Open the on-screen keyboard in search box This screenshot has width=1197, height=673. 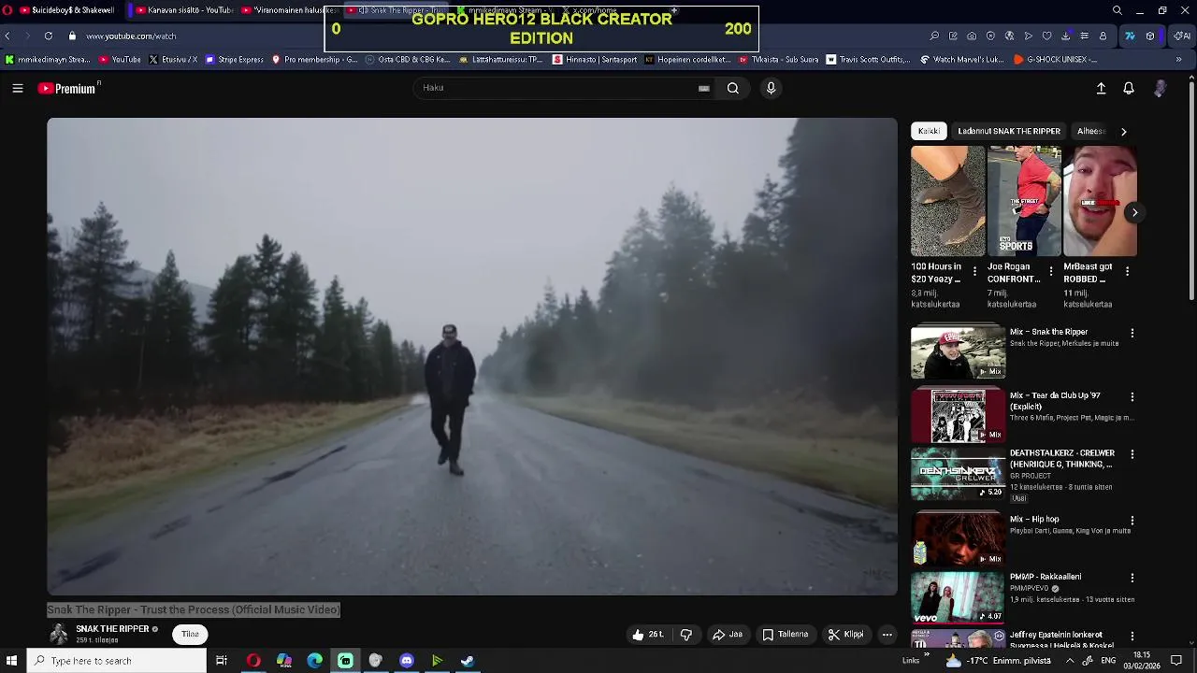[704, 88]
